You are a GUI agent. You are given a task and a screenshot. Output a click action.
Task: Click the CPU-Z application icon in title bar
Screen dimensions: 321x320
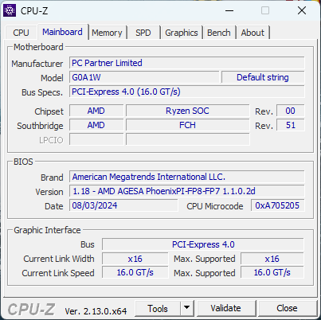pyautogui.click(x=10, y=10)
